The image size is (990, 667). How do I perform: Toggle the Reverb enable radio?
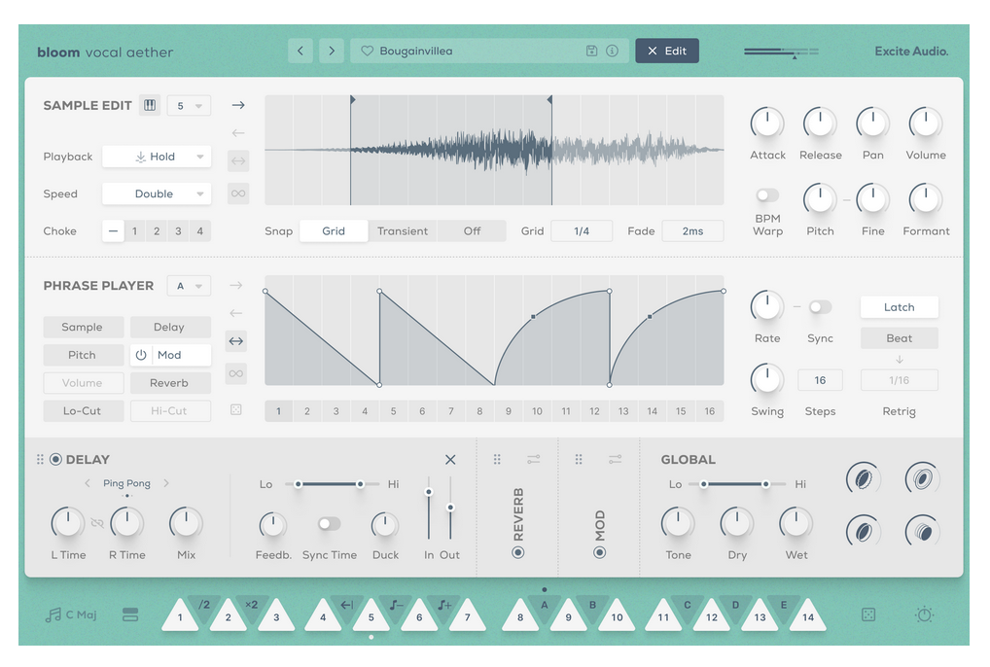[x=518, y=553]
